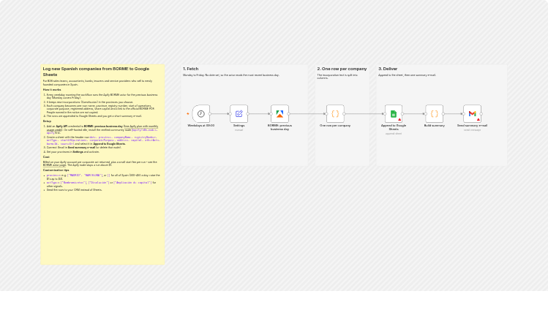The width and height of the screenshot is (548, 329).
Task: Select the Append to Google Sheets node
Action: point(394,114)
